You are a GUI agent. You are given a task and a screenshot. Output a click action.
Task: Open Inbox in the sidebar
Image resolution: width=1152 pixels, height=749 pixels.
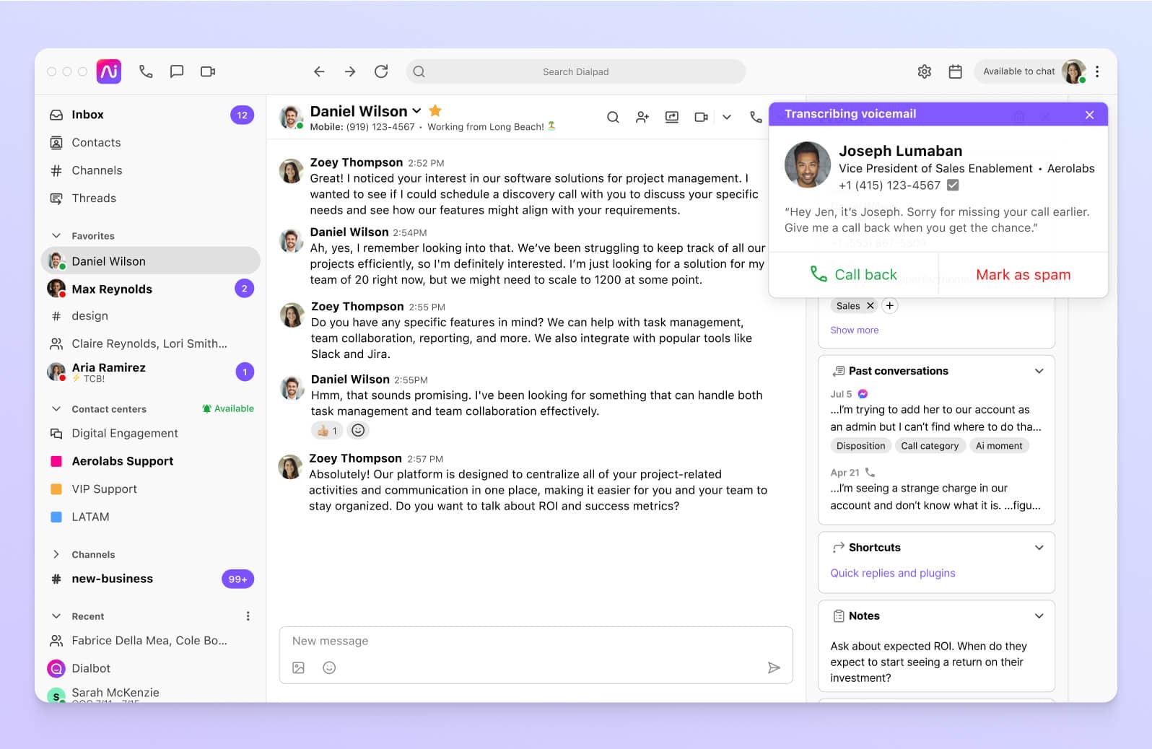pyautogui.click(x=87, y=115)
